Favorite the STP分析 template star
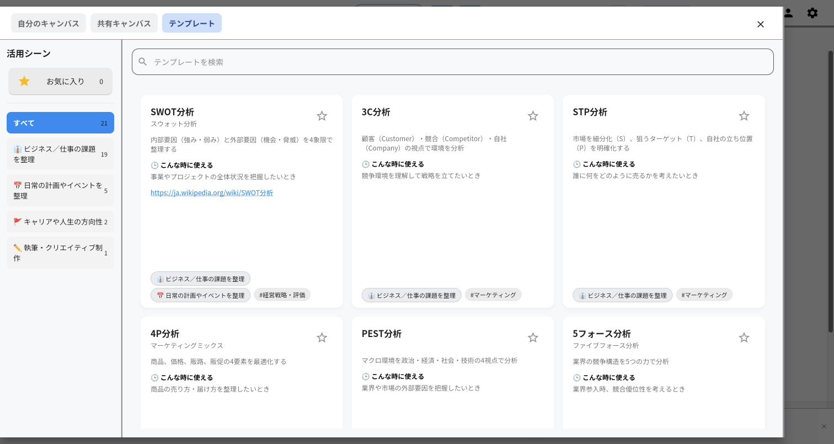 (744, 116)
